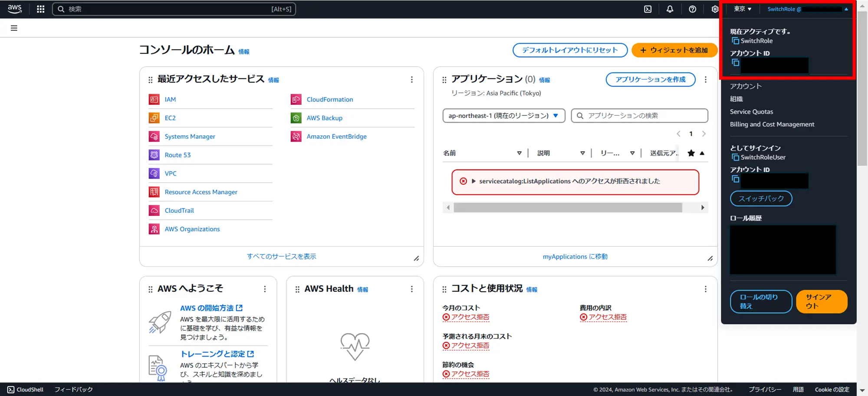Click the AWS logo home icon
The image size is (868, 396).
tap(15, 9)
